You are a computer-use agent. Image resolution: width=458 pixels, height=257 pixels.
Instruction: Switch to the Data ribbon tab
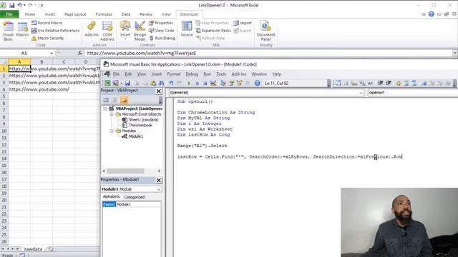tap(126, 14)
